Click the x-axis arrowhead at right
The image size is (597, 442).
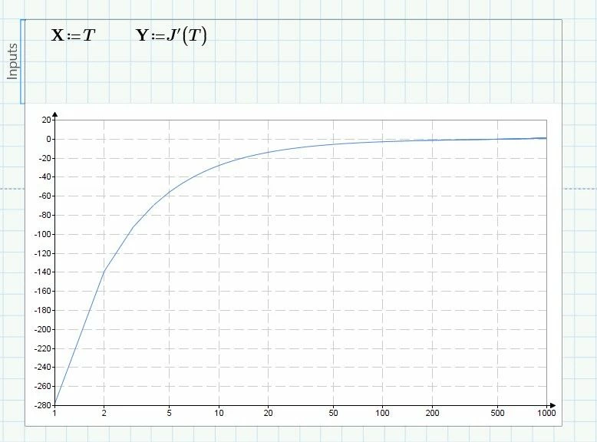pyautogui.click(x=552, y=405)
